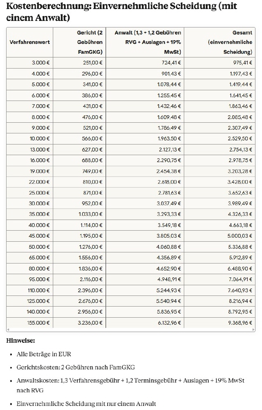
Task: Select the Verfahrenswert column header
Action: pos(29,42)
